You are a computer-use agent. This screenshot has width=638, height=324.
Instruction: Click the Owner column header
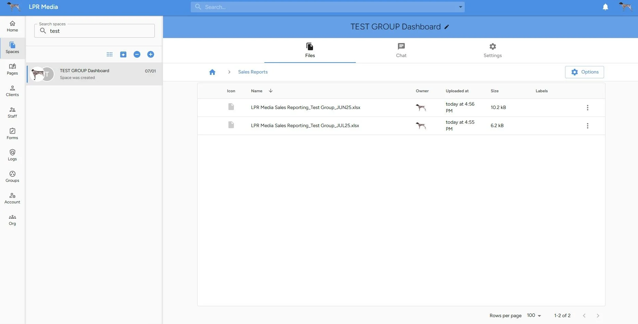(x=422, y=91)
